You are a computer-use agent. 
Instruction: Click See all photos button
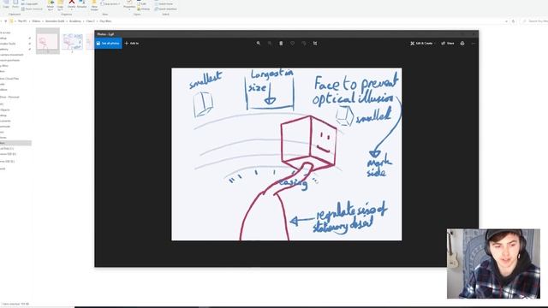coord(108,44)
